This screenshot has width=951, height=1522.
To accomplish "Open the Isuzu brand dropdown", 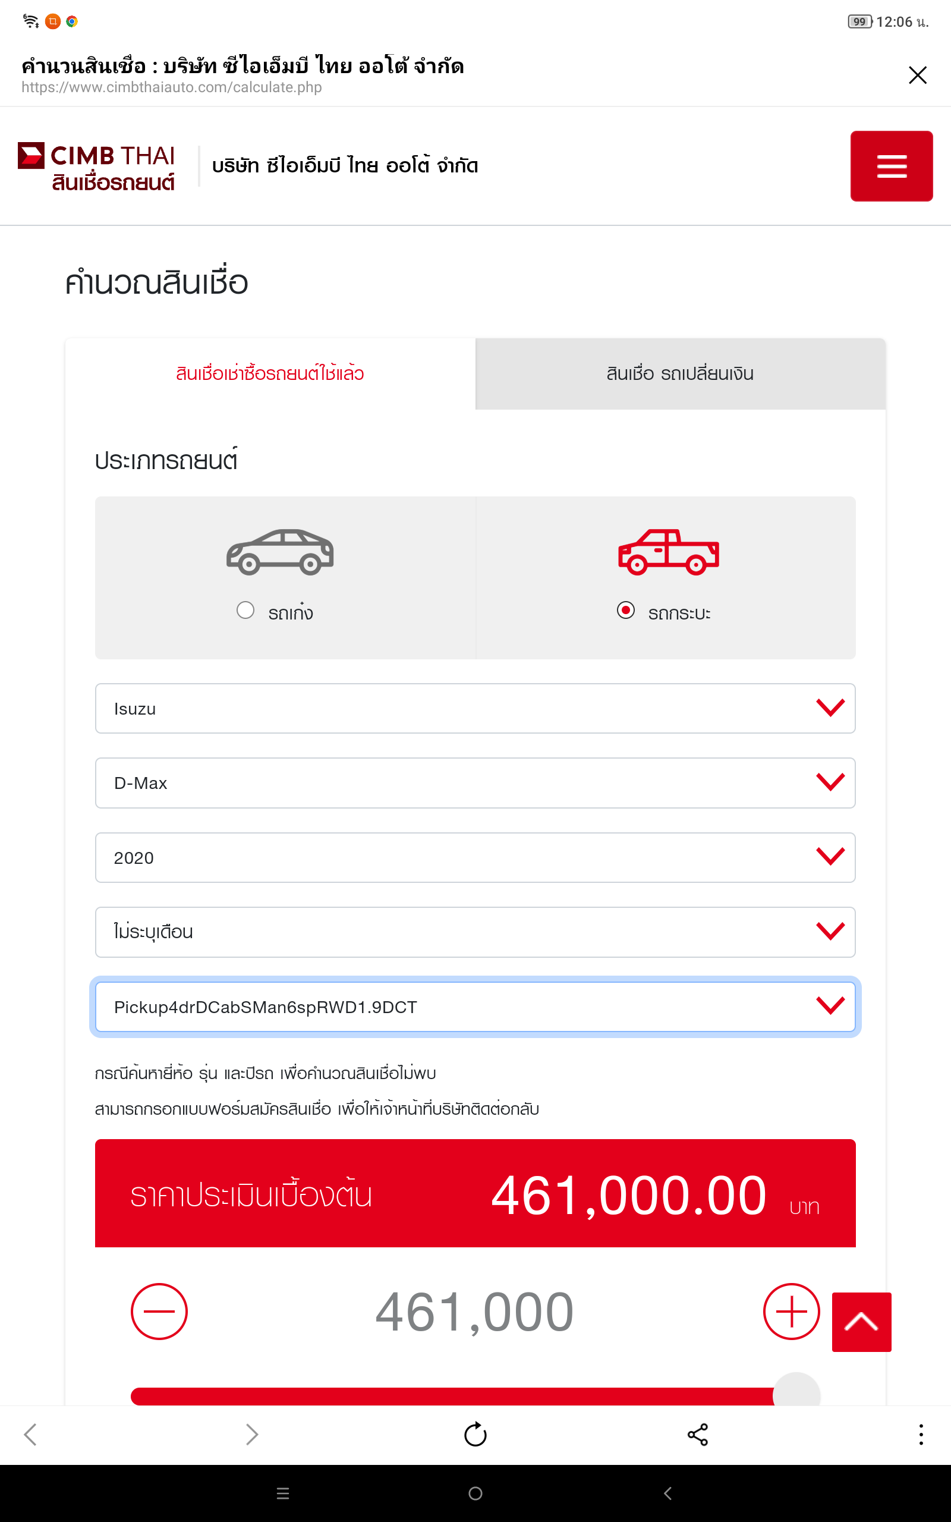I will pos(475,708).
